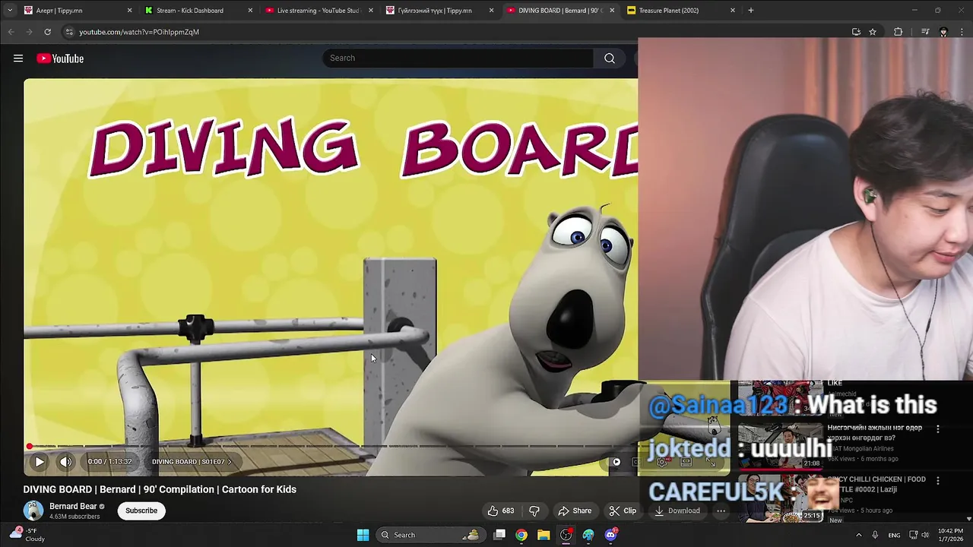Open the Chrome three-dot menu

[962, 32]
